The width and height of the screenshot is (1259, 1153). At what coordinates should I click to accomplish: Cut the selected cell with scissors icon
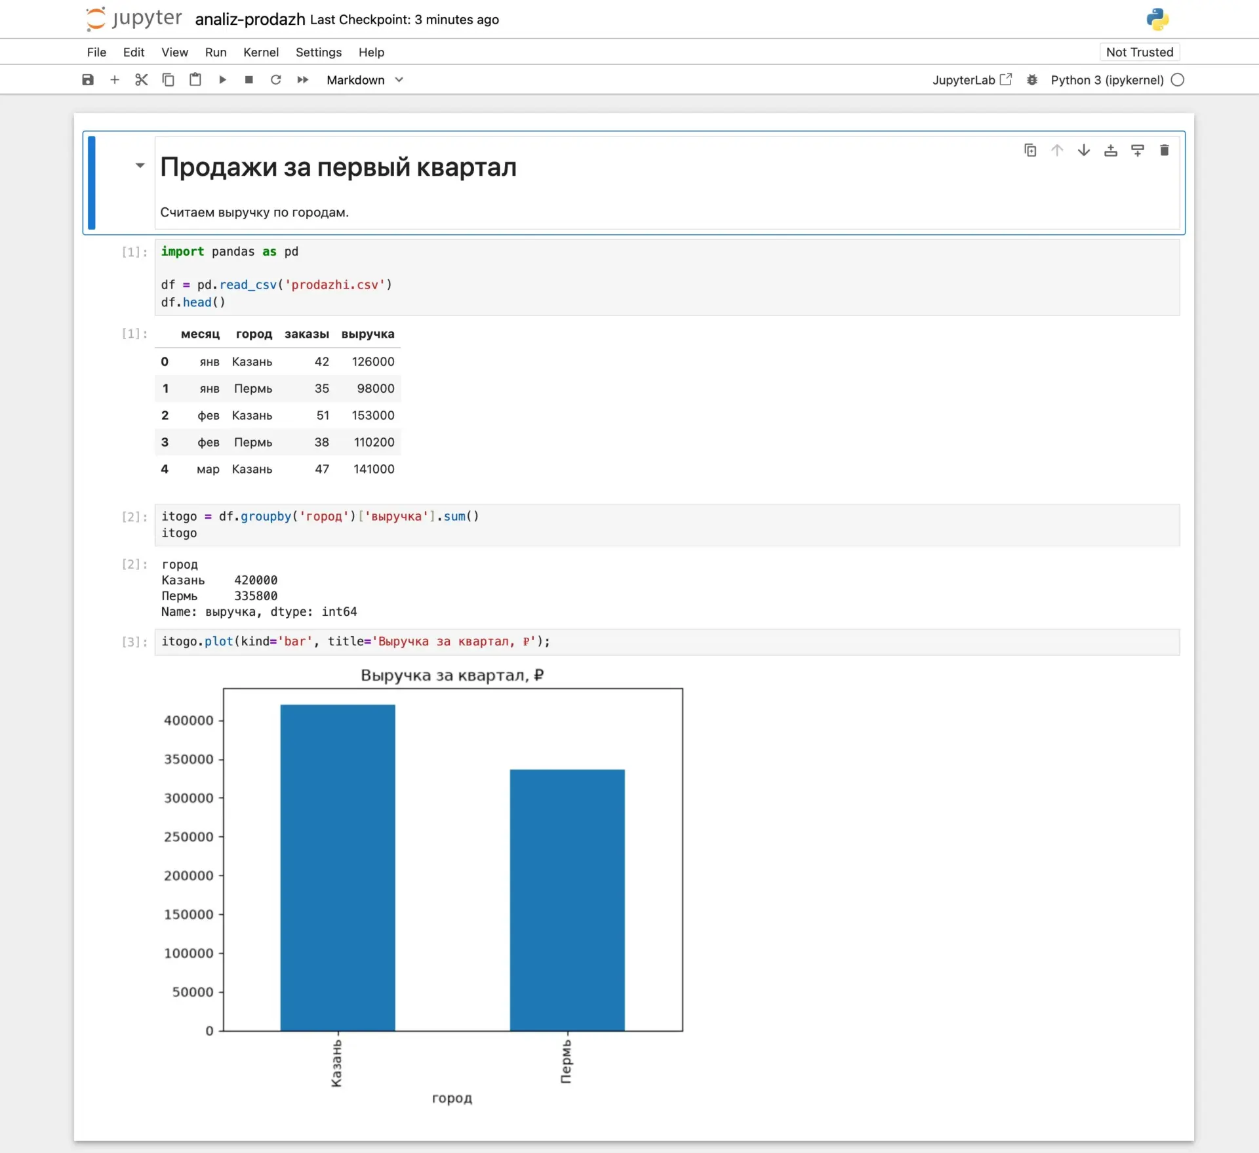142,80
